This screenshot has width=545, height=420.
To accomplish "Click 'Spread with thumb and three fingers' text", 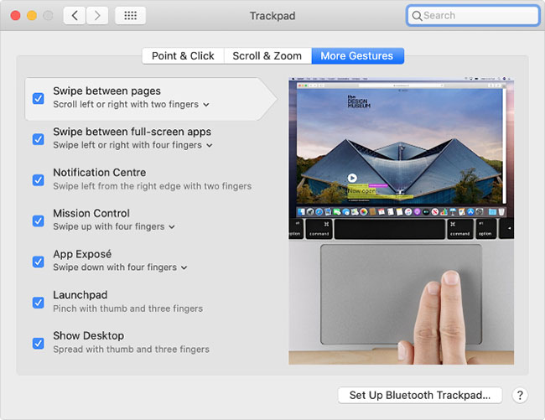I will [x=131, y=349].
